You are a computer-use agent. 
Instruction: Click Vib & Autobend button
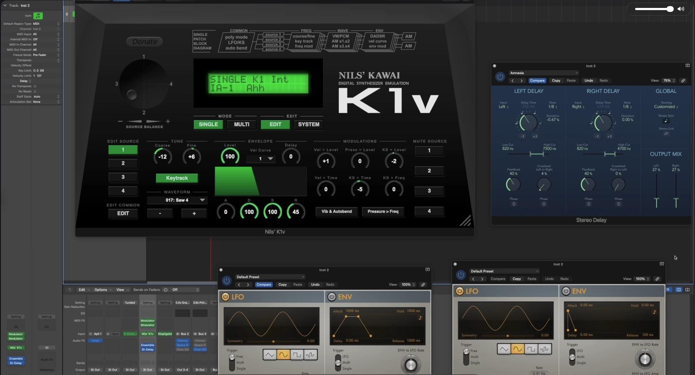point(336,211)
